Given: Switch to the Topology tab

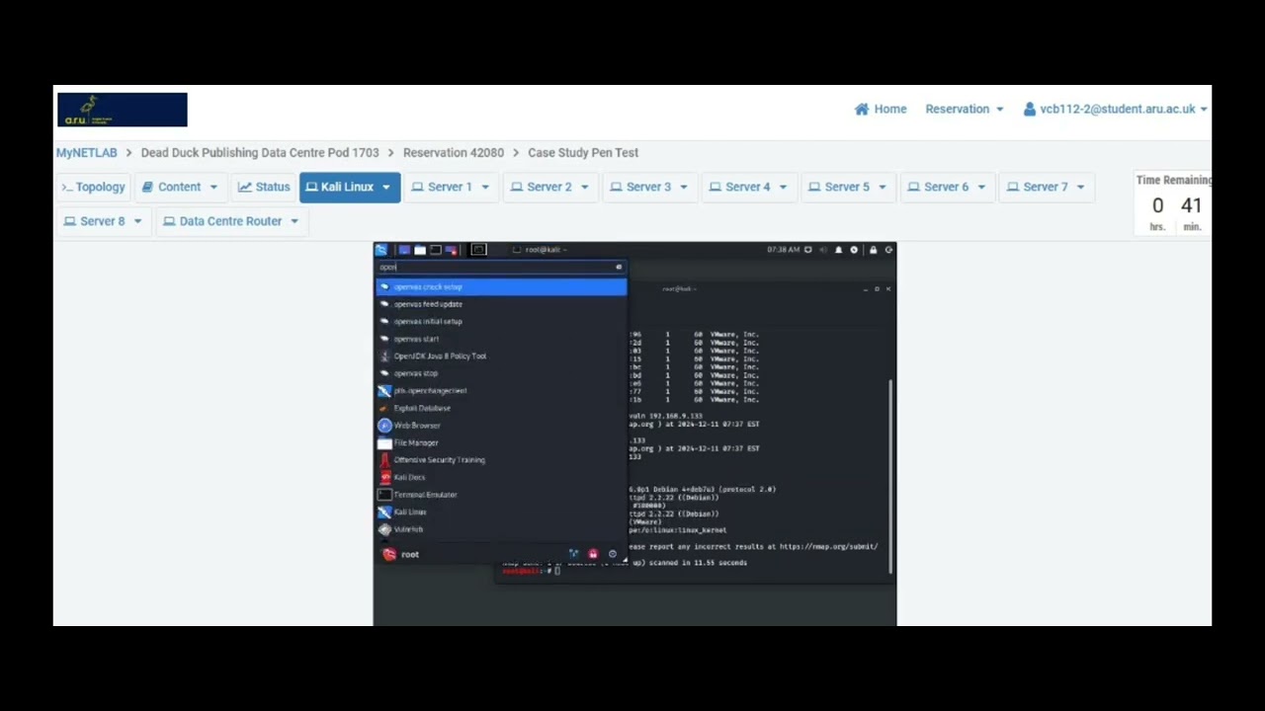Looking at the screenshot, I should coord(93,187).
